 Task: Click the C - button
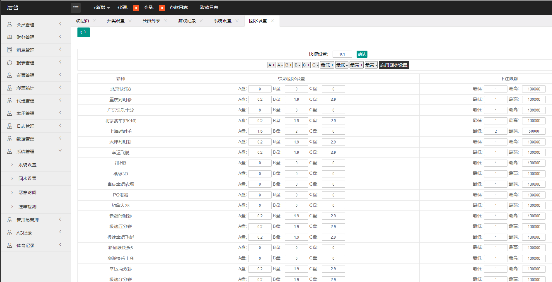pos(315,65)
